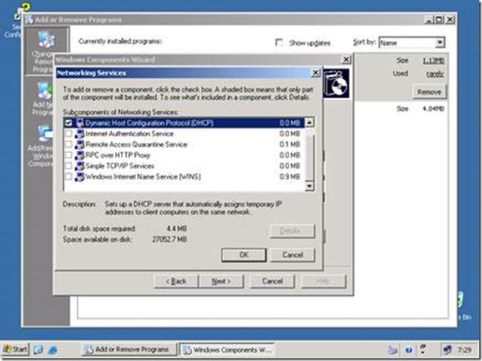Viewport: 482px width, 361px height.
Task: Launch Internet Explorer from quick launch
Action: tap(53, 350)
